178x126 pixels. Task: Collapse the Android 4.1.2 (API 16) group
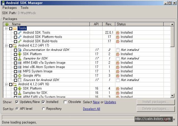(6, 84)
